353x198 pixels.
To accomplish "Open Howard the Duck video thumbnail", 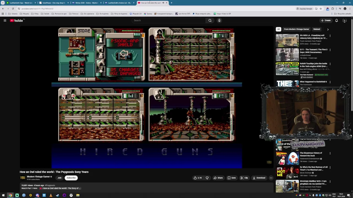I will tap(287, 158).
